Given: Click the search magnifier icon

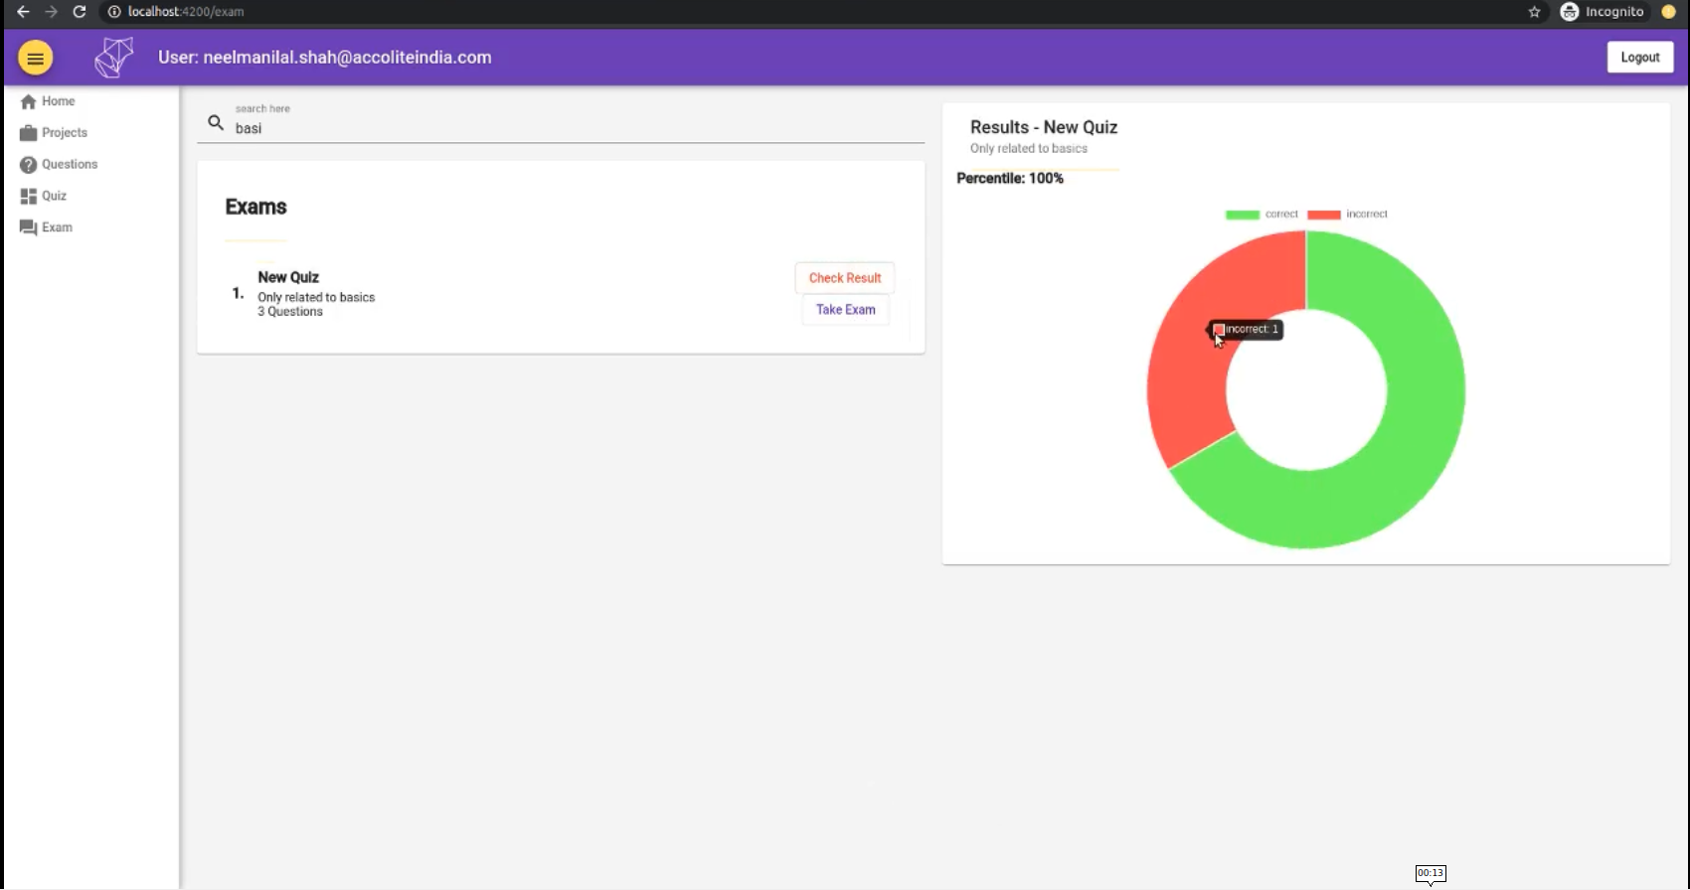Looking at the screenshot, I should coord(216,123).
